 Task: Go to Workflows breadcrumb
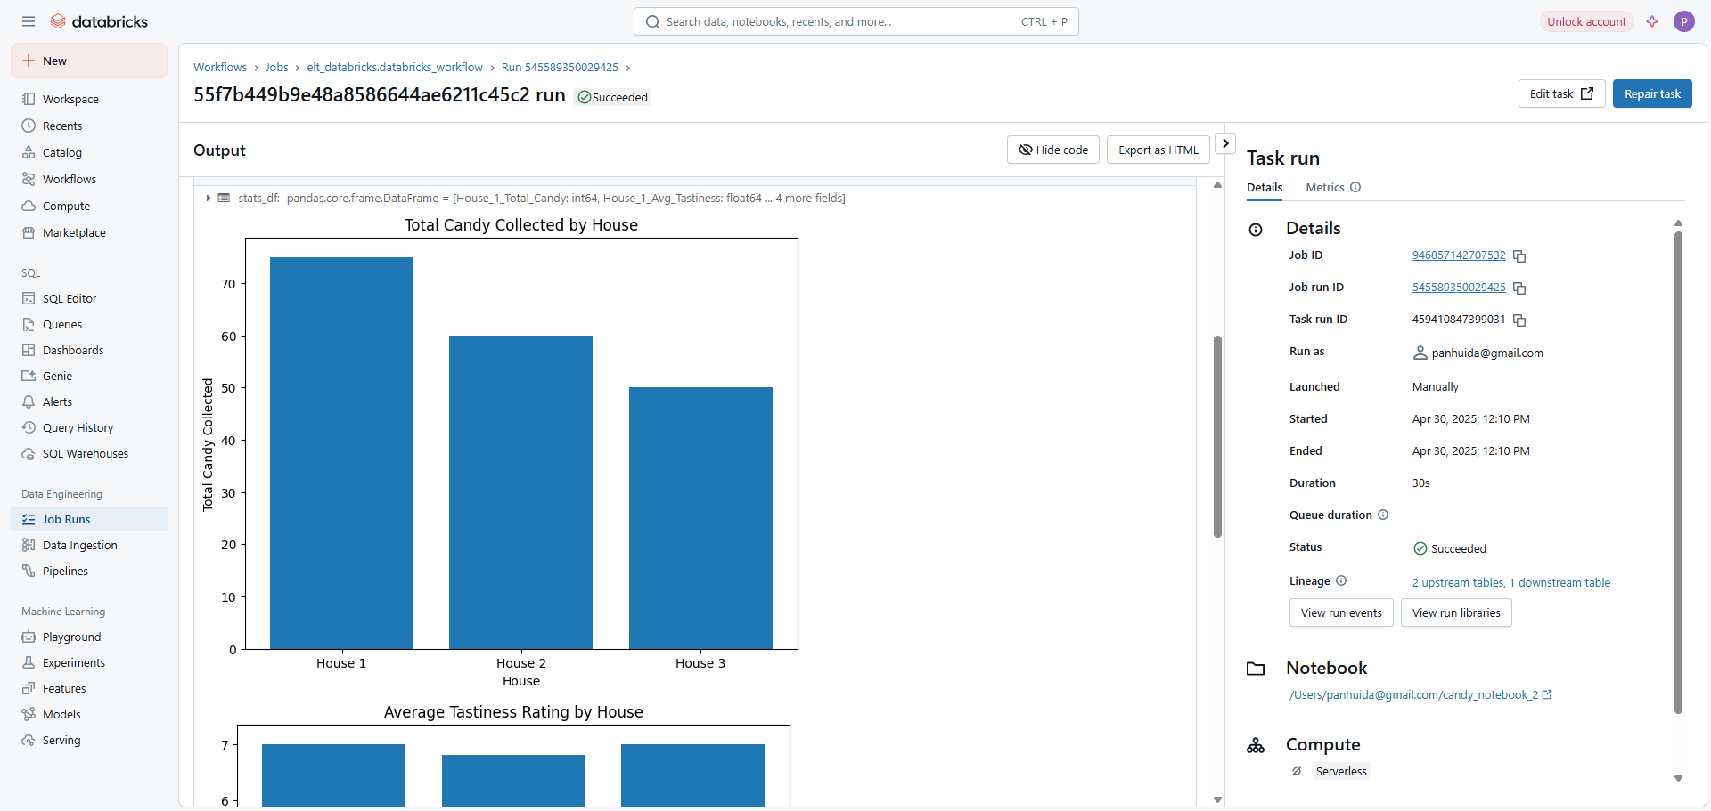[x=220, y=67]
